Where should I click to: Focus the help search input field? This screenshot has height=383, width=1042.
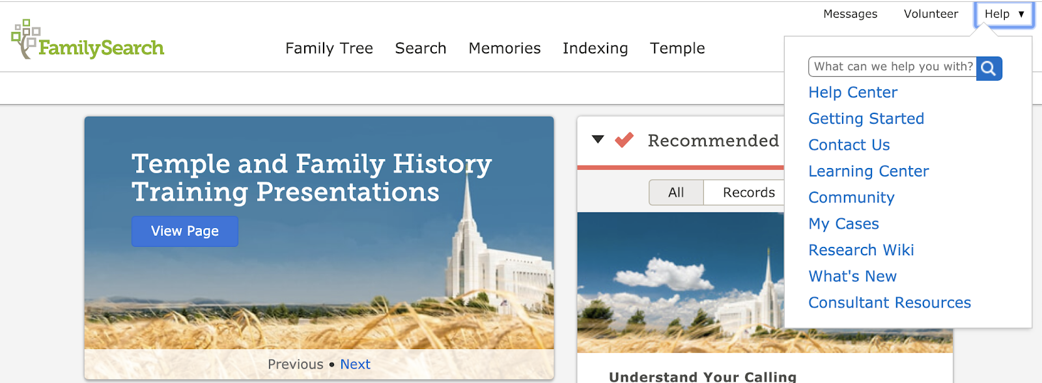coord(892,66)
